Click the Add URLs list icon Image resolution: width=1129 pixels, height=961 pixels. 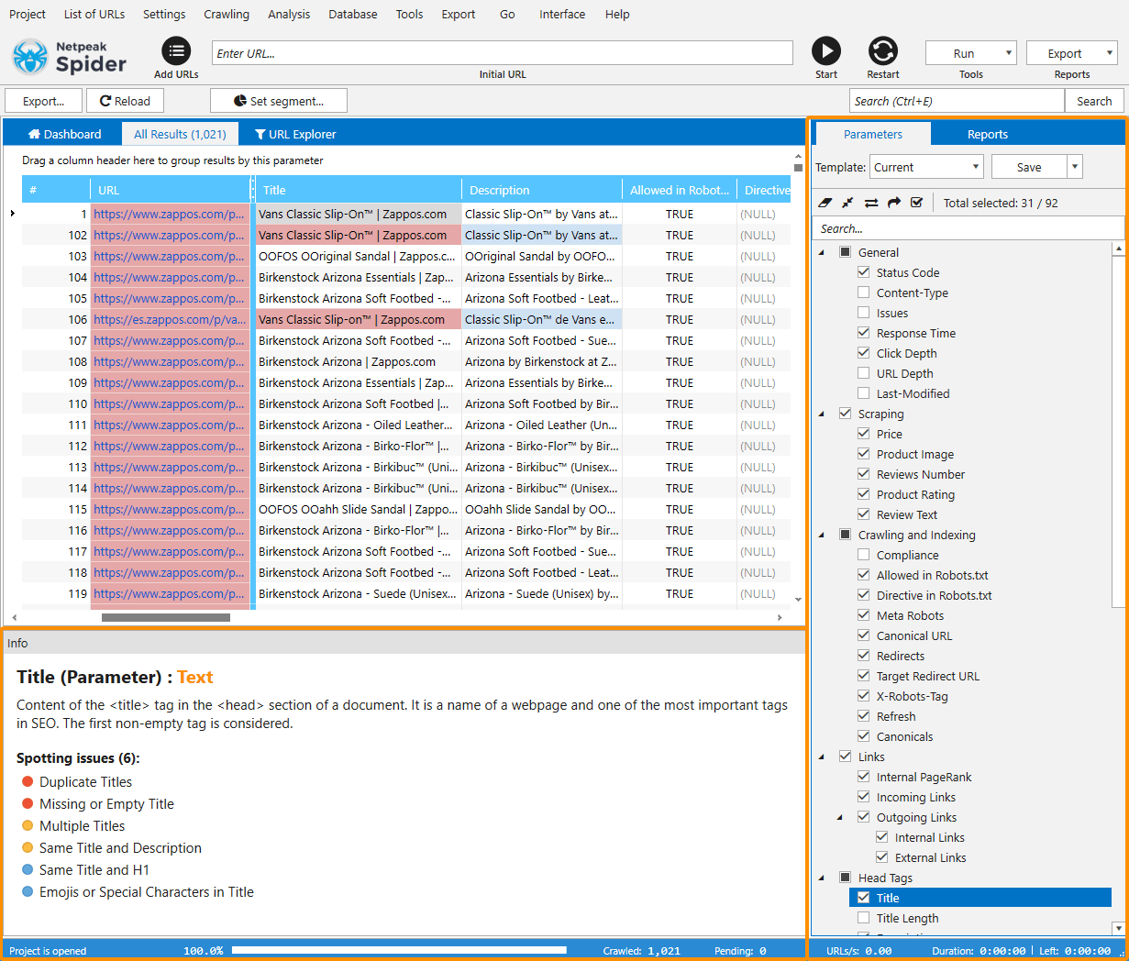pyautogui.click(x=176, y=51)
